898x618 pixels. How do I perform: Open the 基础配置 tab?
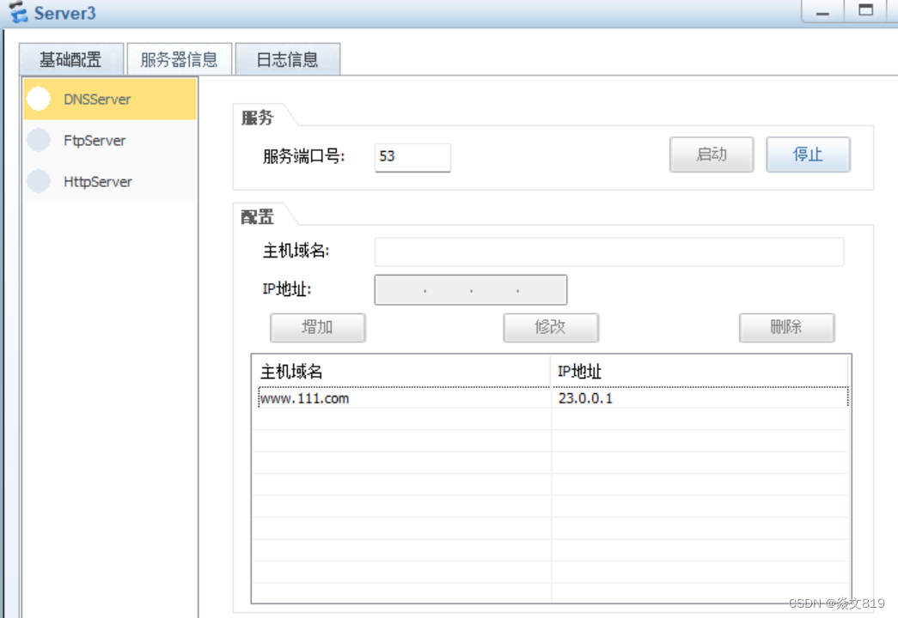pyautogui.click(x=71, y=59)
